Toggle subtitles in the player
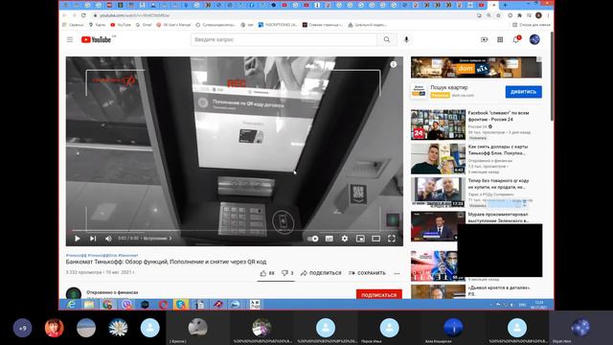Viewport: 613px width, 345px height. (x=329, y=239)
